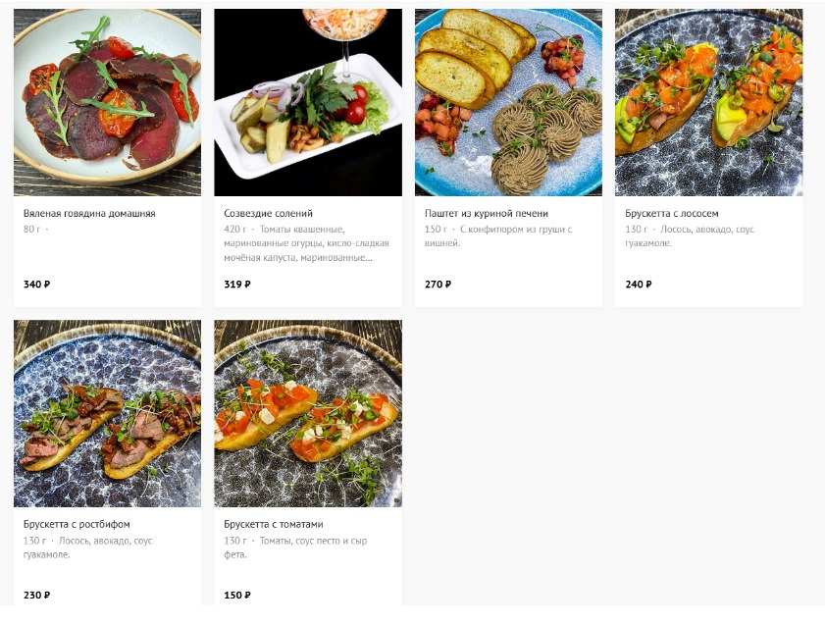Image resolution: width=825 pixels, height=625 pixels.
Task: Click the 319 ₽ price label
Action: tap(237, 285)
